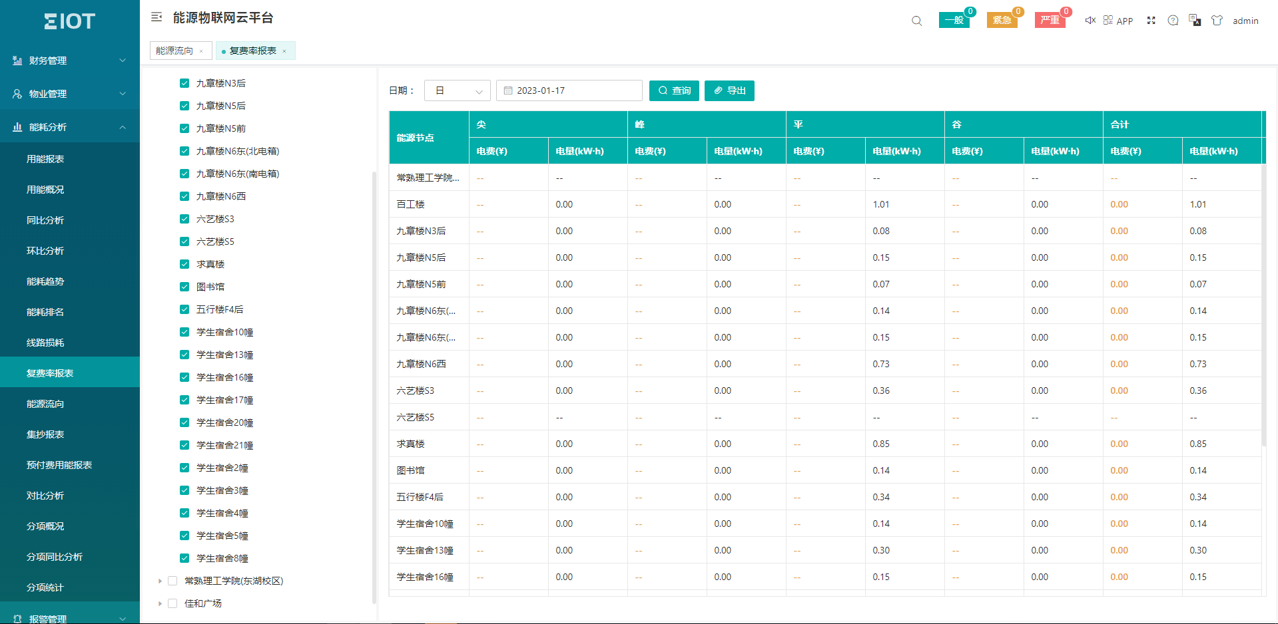
Task: Click the 物业管理 person icon
Action: click(17, 94)
